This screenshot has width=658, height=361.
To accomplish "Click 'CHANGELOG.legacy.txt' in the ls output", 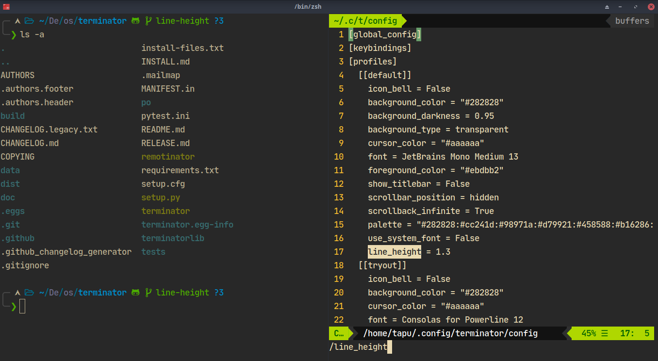I will pos(49,130).
